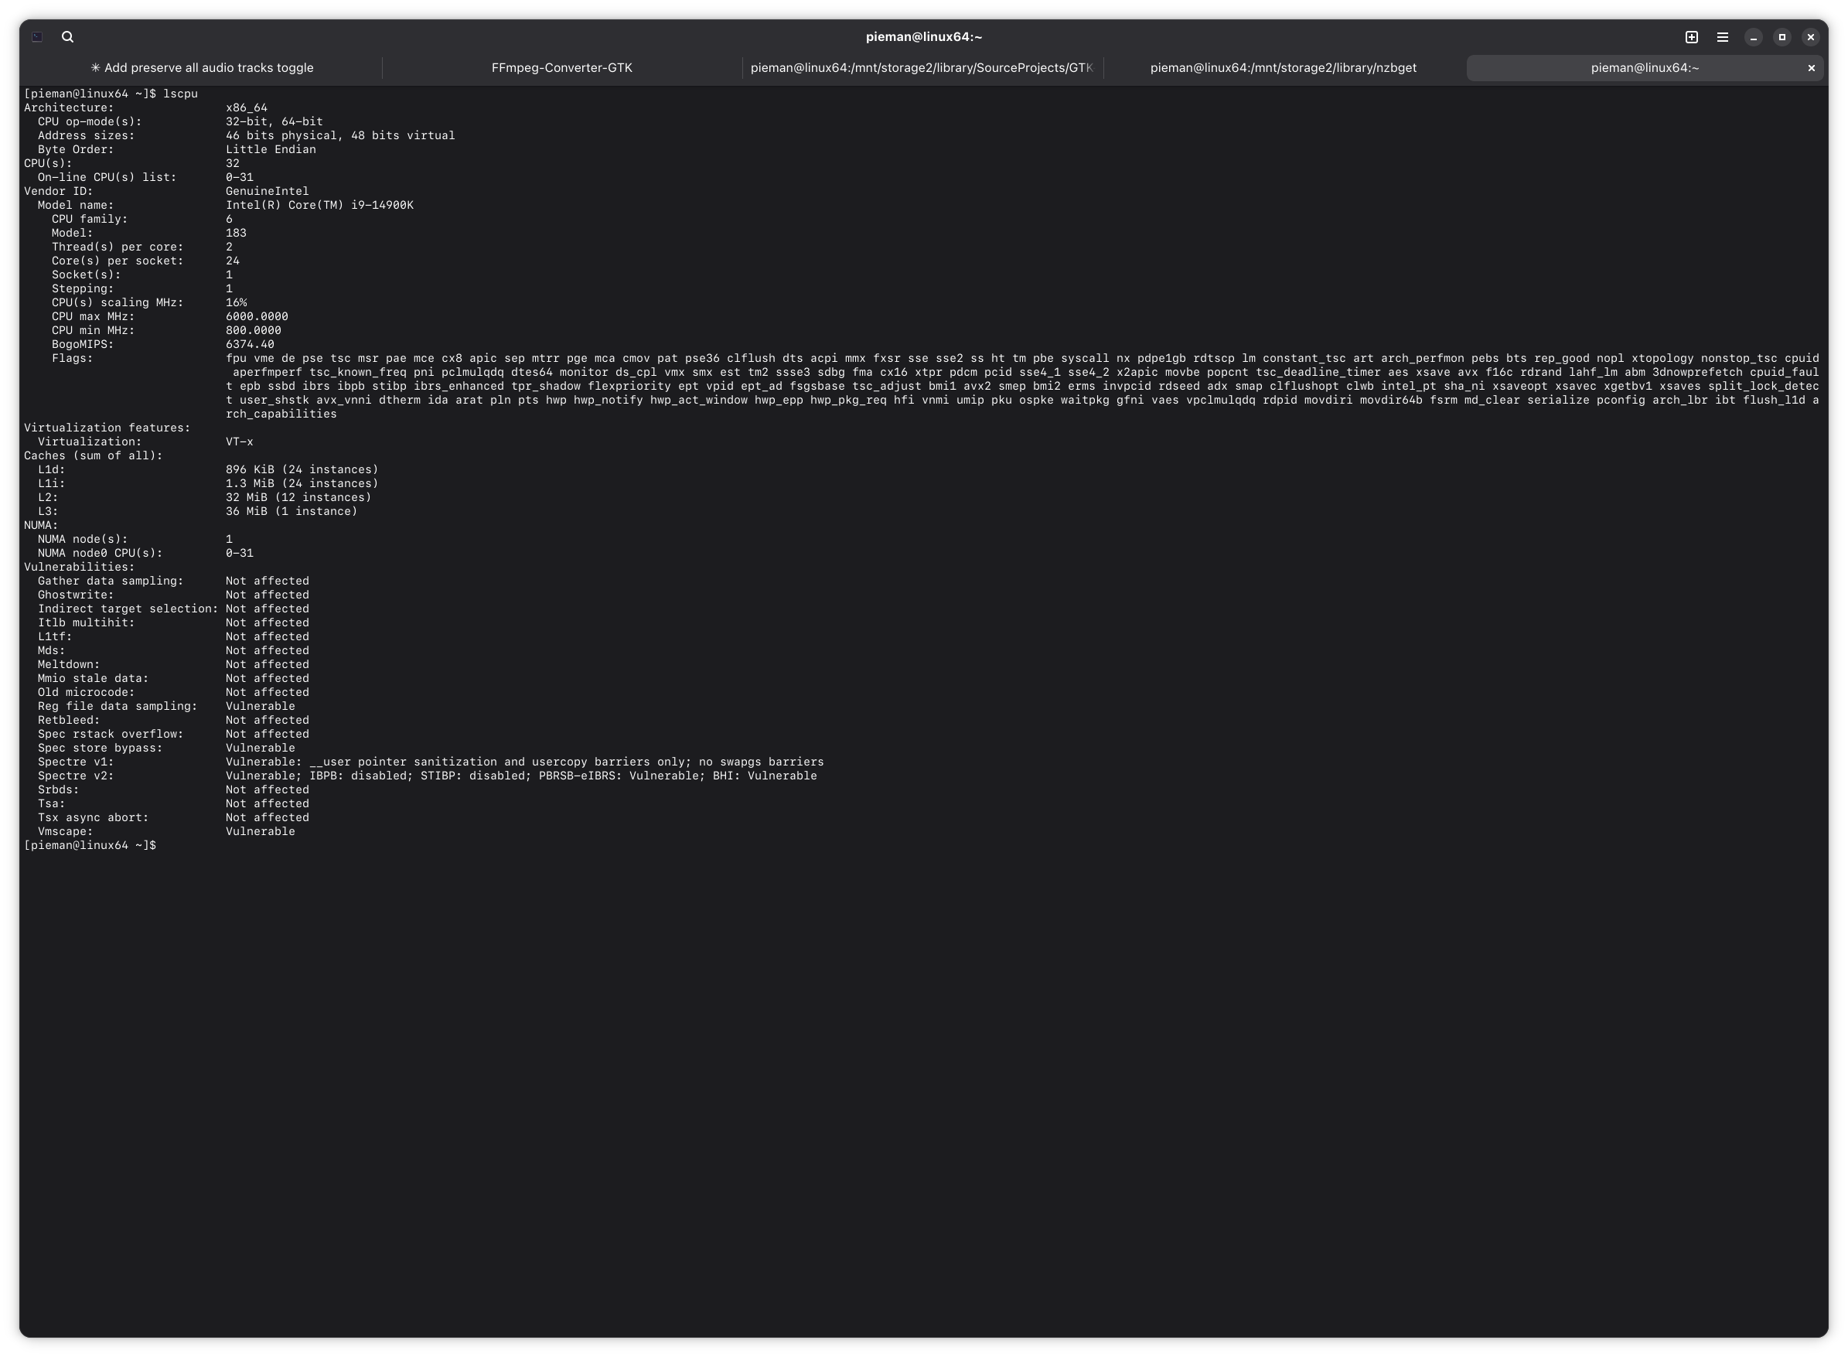Screen dimensions: 1848x1357
Task: Click the terminal app icon at top-left
Action: (37, 37)
